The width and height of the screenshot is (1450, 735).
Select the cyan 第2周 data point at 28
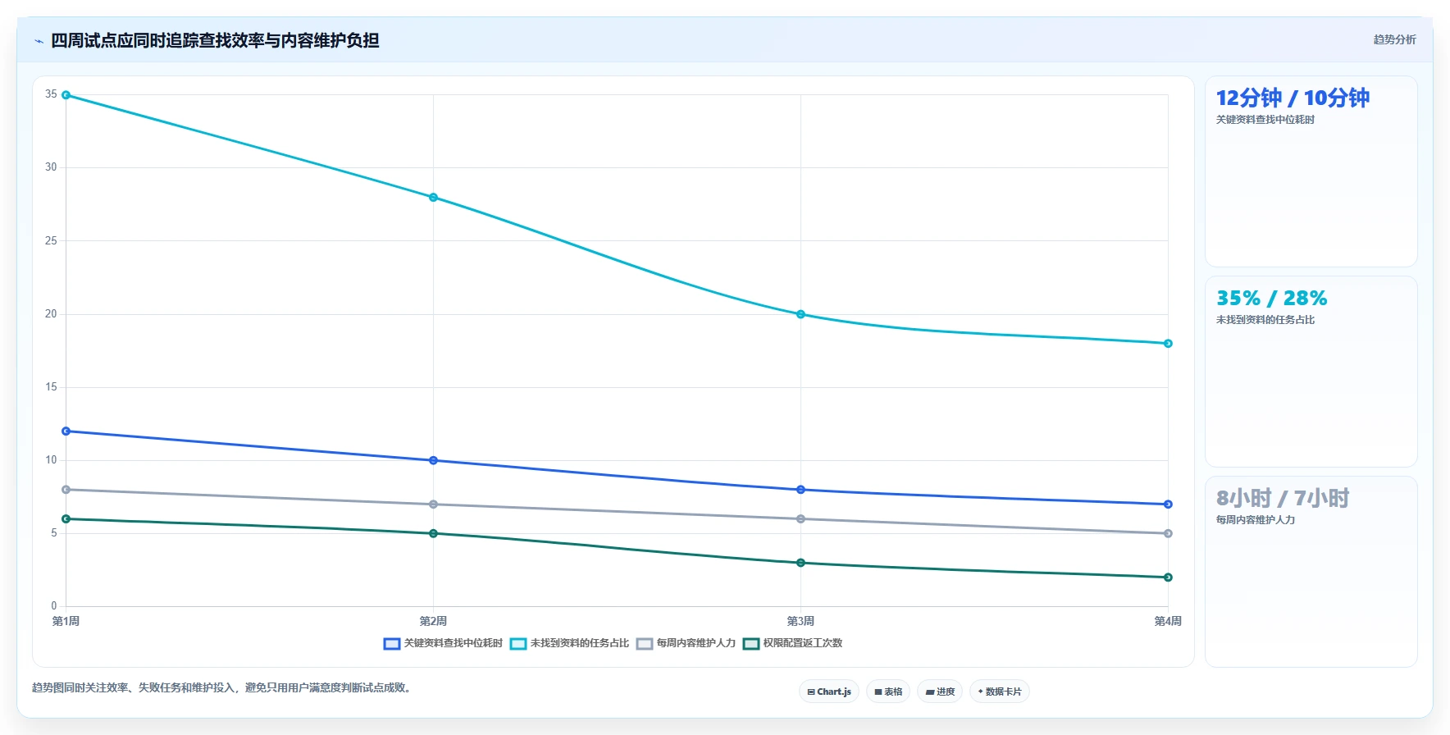(x=434, y=198)
